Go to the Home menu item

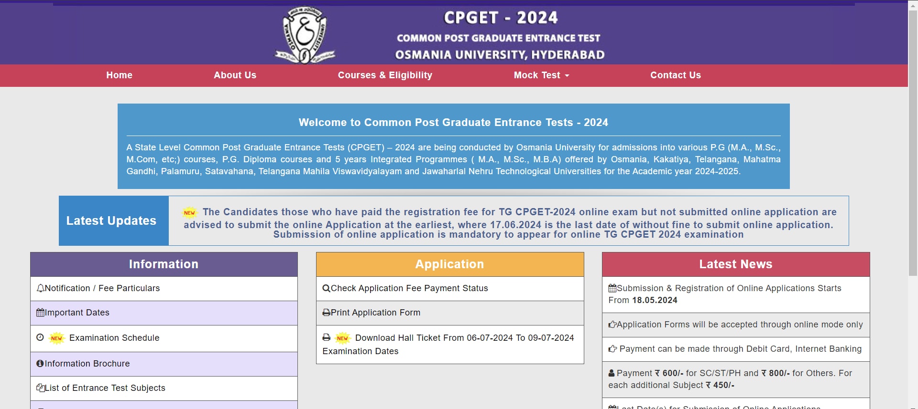[x=119, y=75]
